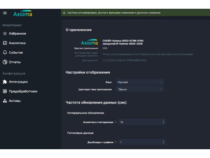Click the bell icon beside События
The image size is (210, 158).
tap(5, 52)
